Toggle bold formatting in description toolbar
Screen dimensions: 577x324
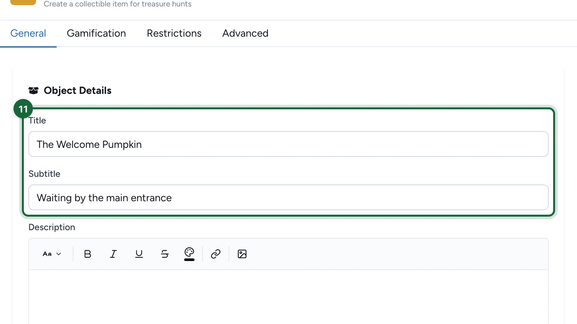click(88, 254)
